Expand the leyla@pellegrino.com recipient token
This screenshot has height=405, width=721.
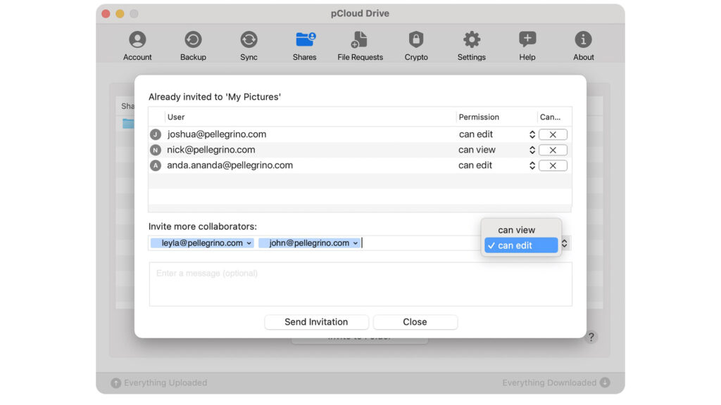tap(249, 243)
